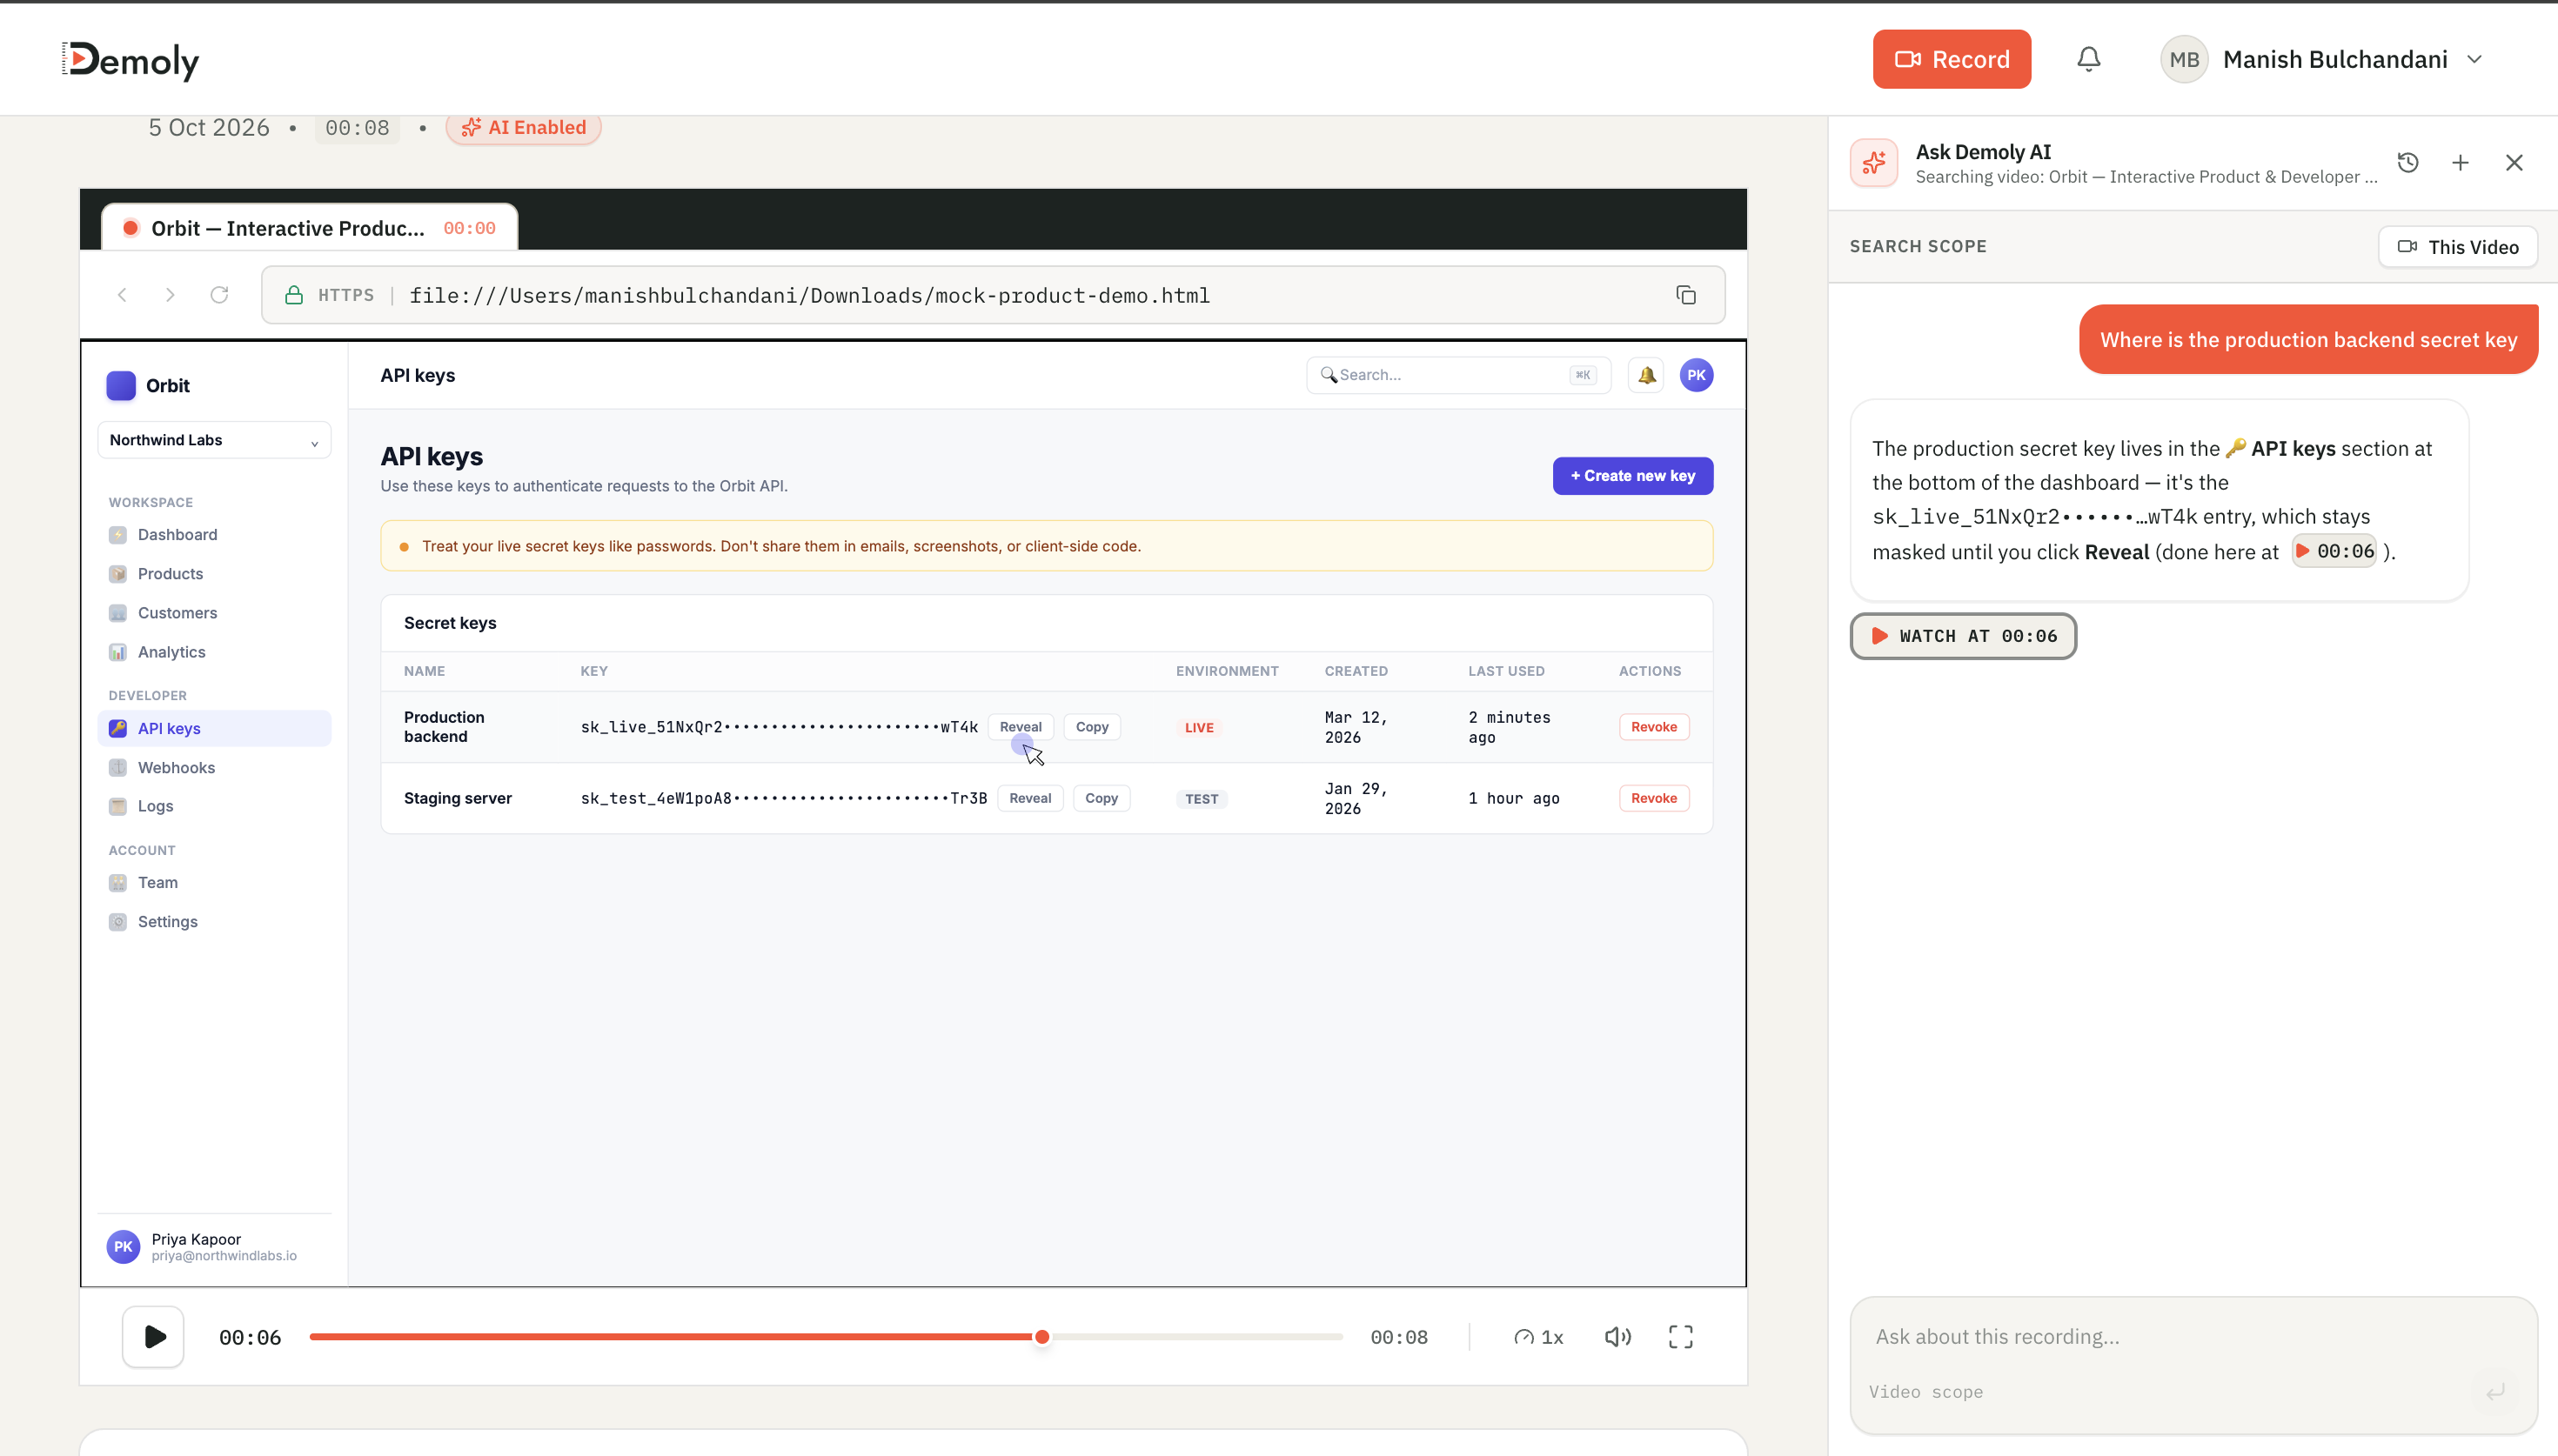
Task: Open Dashboard in the Orbit sidebar
Action: pyautogui.click(x=214, y=535)
